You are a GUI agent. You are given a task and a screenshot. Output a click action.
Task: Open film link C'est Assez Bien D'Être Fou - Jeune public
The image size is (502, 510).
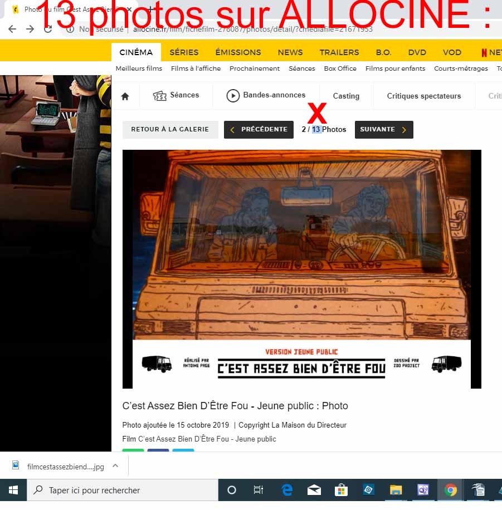point(207,439)
